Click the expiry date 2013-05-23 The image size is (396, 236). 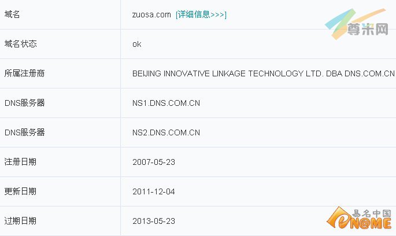tap(154, 222)
